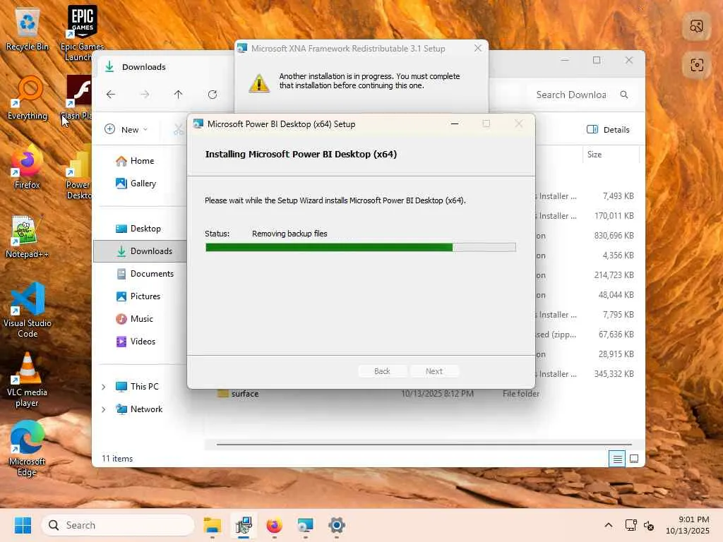Open Microsoft Edge desktop icon

point(28,448)
